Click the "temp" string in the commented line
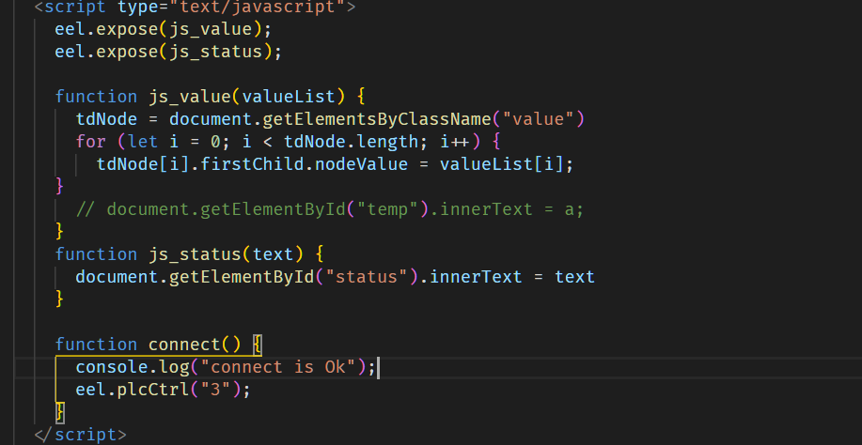Image resolution: width=862 pixels, height=445 pixels. click(x=388, y=209)
